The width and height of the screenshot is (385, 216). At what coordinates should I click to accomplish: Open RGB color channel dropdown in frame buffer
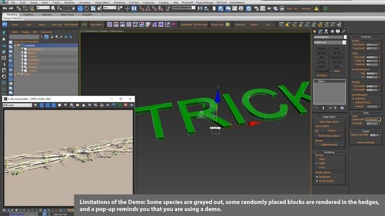click(17, 105)
